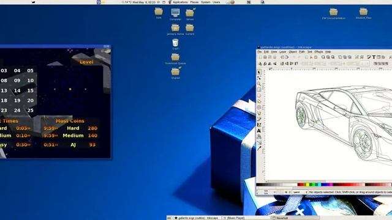Select the Selector arrow tool in Inkscape

tap(259, 72)
